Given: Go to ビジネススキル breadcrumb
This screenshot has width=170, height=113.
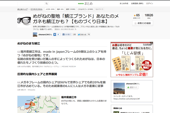Looking at the screenshot, I should pyautogui.click(x=36, y=9).
